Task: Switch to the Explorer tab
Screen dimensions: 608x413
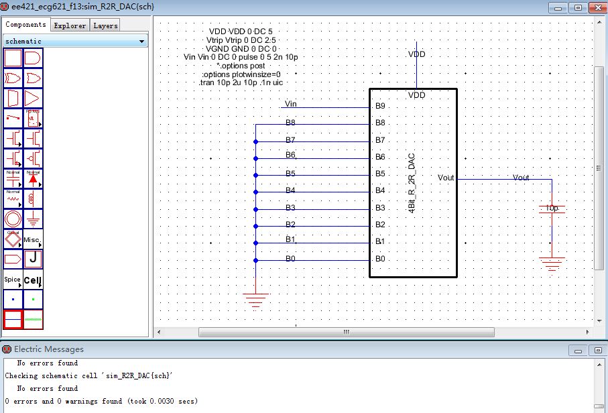Action: click(70, 25)
